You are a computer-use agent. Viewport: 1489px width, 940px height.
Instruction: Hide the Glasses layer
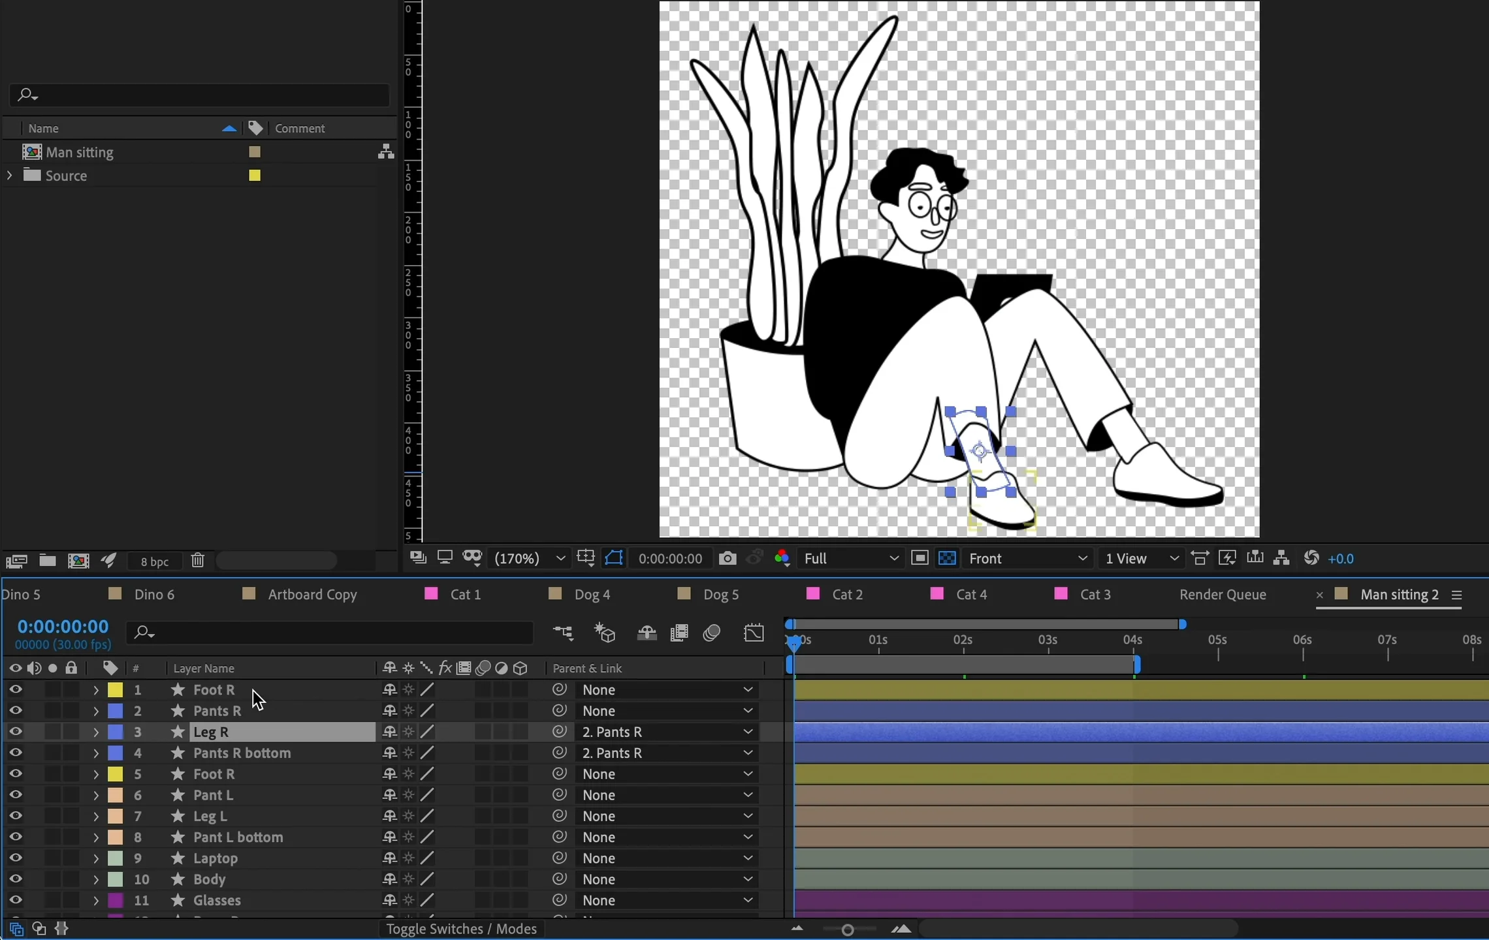(x=16, y=900)
